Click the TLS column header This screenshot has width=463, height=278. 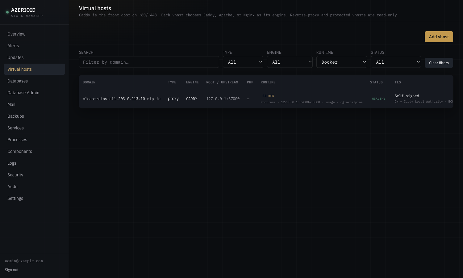point(398,82)
